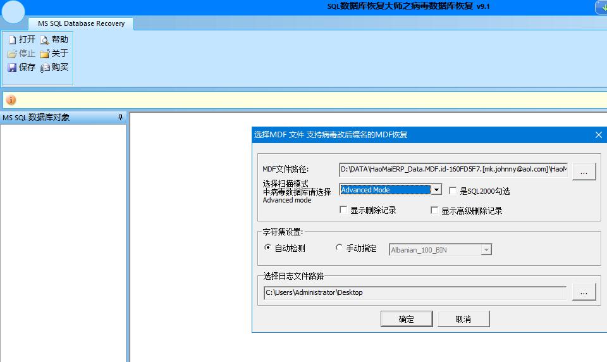Cancel the dialog with 取消

pyautogui.click(x=463, y=319)
